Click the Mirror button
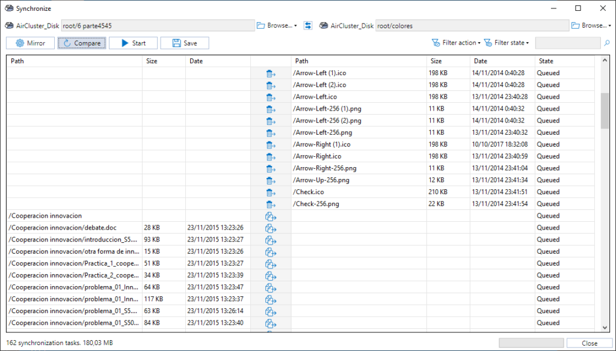The height and width of the screenshot is (351, 616). [x=30, y=43]
